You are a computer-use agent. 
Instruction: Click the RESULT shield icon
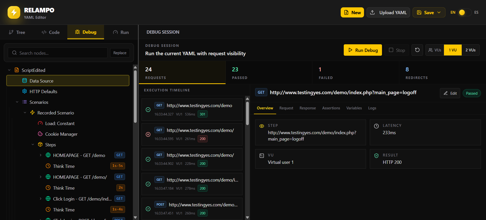pos(376,155)
